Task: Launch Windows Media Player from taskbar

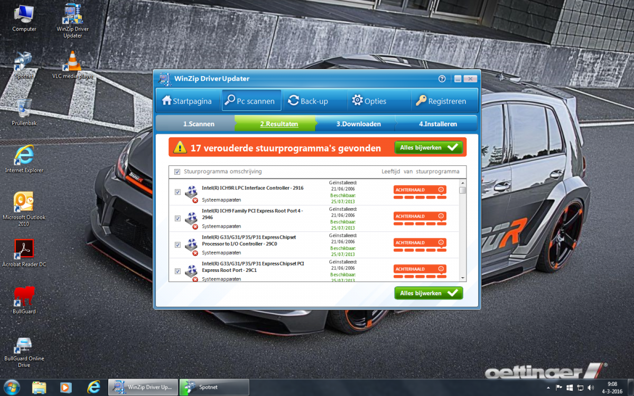Action: tap(66, 387)
